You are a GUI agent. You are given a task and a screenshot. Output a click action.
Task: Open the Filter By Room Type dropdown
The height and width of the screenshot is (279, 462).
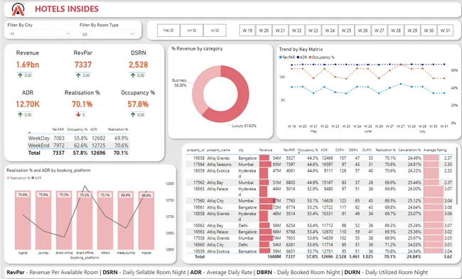108,34
